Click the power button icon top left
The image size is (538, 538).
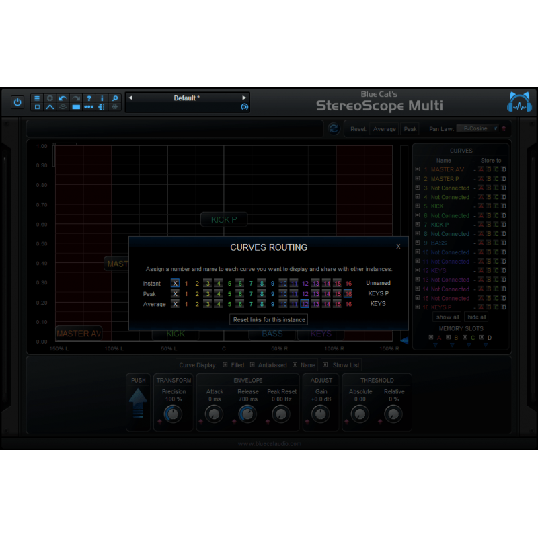point(17,102)
